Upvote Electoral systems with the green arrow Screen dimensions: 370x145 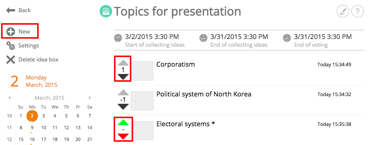[x=123, y=122]
